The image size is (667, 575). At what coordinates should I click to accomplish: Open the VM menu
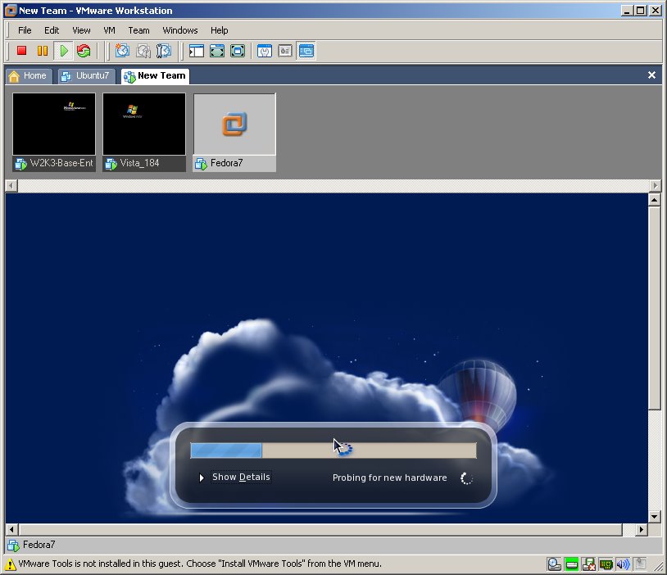(x=109, y=30)
